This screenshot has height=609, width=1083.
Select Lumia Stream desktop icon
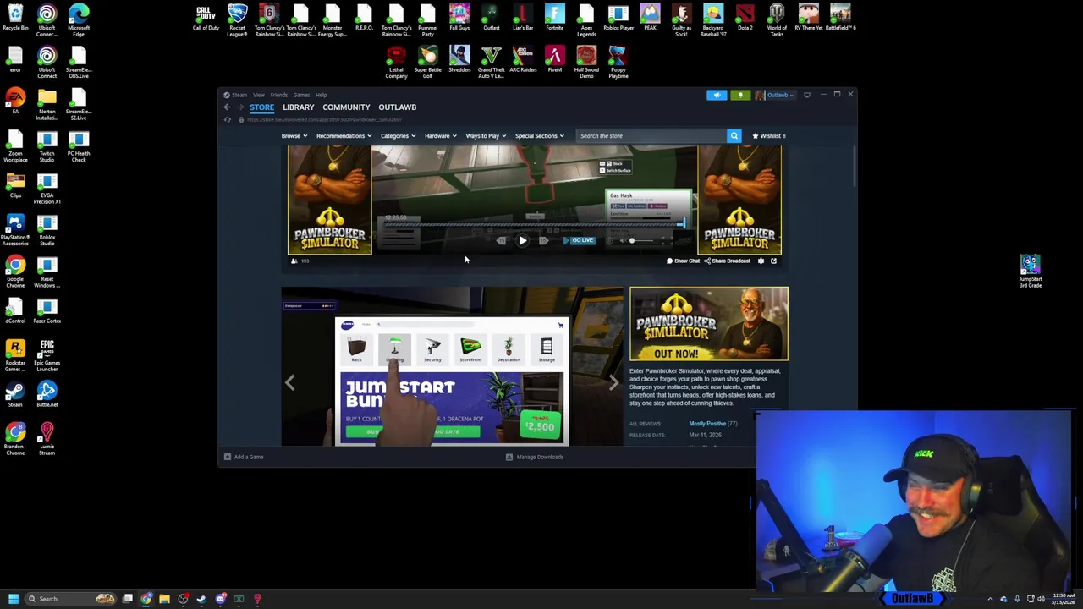47,440
